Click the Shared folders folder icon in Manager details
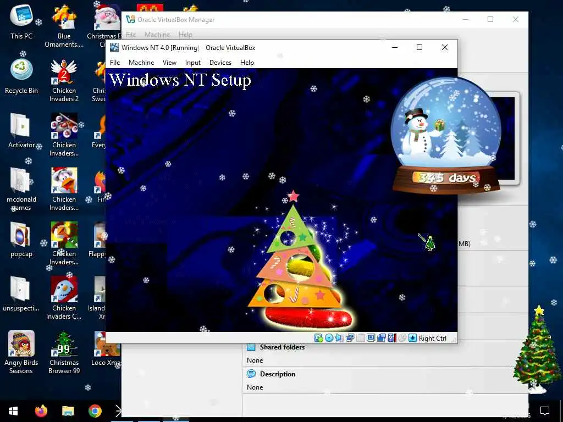The width and height of the screenshot is (563, 422). 251,347
